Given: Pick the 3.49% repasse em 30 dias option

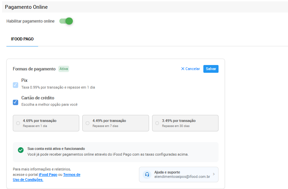Looking at the screenshot, I should click(x=157, y=123).
